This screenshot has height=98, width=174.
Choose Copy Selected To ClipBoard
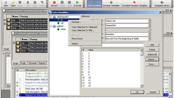pyautogui.click(x=85, y=27)
